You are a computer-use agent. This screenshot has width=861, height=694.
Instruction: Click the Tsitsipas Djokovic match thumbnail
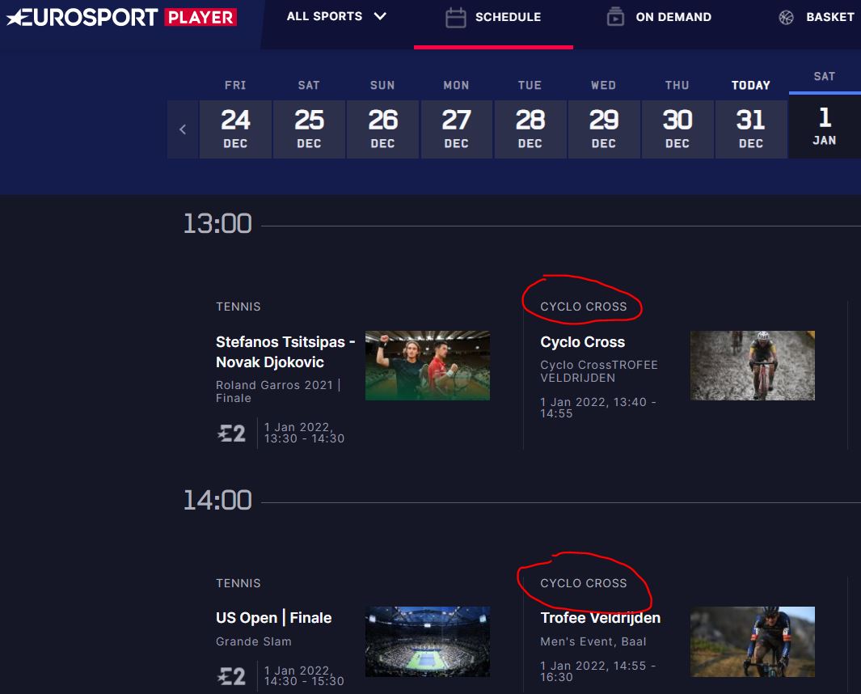(x=428, y=366)
